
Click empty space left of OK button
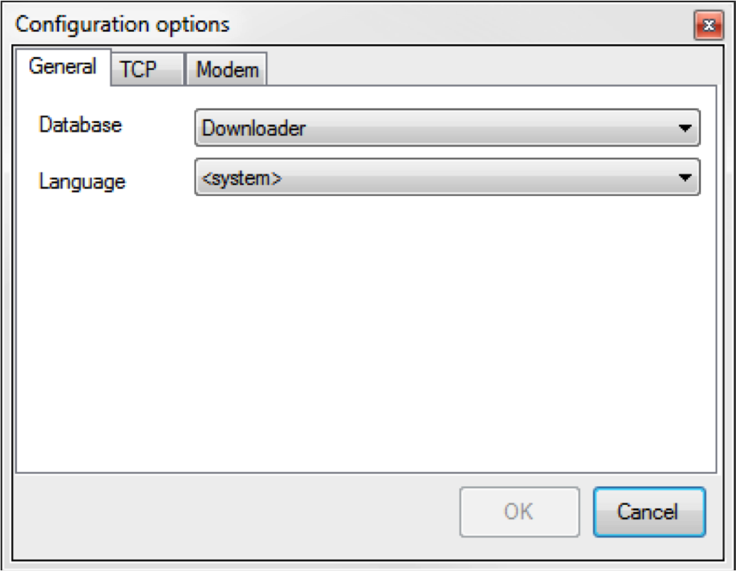[x=235, y=511]
